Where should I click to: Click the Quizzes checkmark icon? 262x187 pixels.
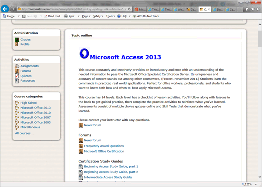(17, 76)
